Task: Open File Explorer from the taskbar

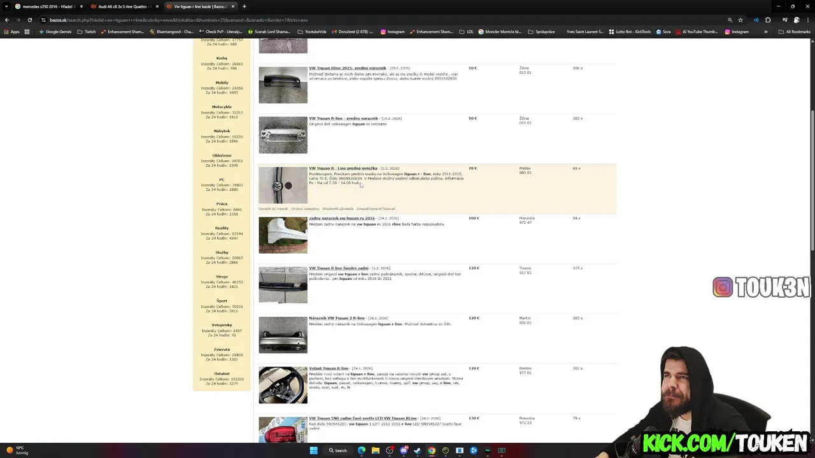Action: click(376, 450)
